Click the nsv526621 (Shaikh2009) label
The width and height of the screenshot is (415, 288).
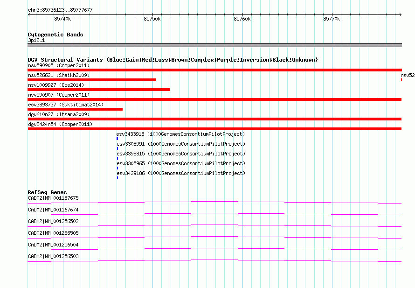pos(59,75)
